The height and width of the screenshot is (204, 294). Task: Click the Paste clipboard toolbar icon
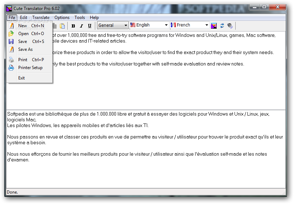[x=62, y=26]
